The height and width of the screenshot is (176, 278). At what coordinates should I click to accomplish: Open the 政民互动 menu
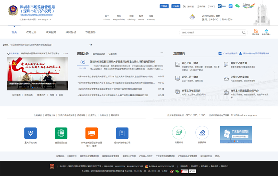coord(71,32)
